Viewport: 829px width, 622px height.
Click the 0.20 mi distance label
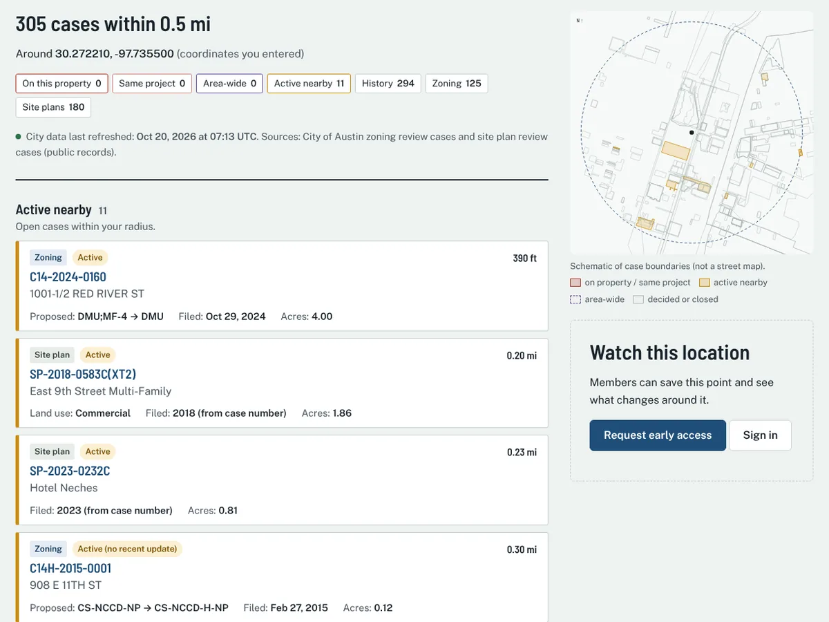522,356
